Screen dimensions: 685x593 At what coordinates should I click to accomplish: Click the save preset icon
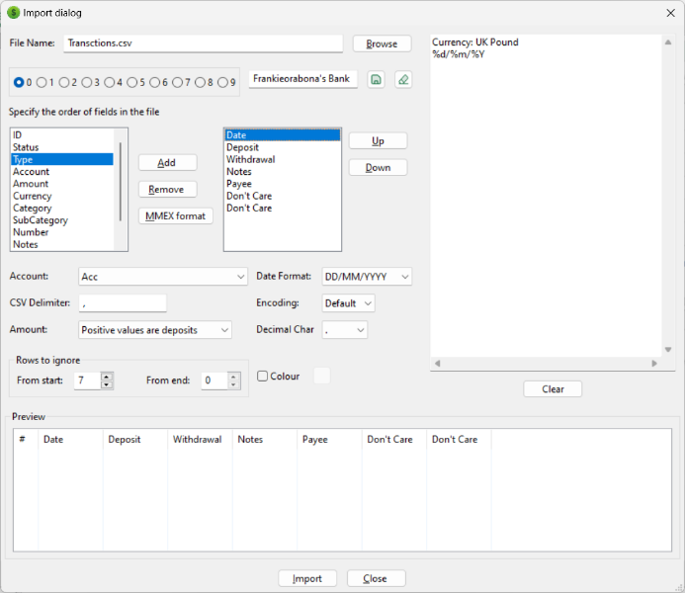(376, 80)
